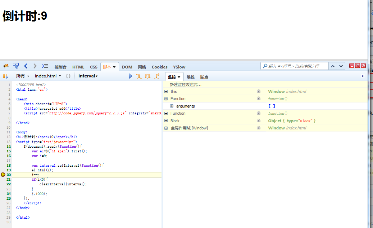
Task: Step into with the orange arrow icon
Action: 139,76
